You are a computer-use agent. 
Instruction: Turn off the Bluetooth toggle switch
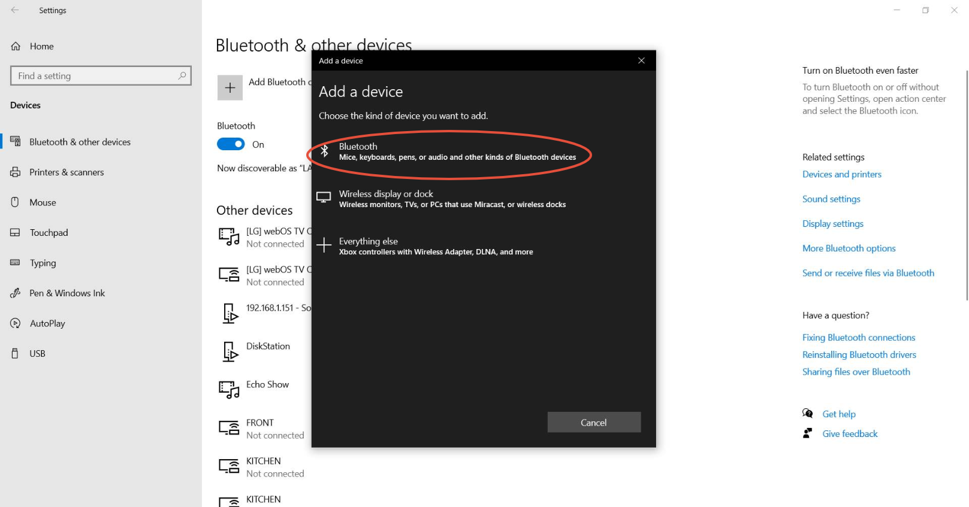[231, 144]
